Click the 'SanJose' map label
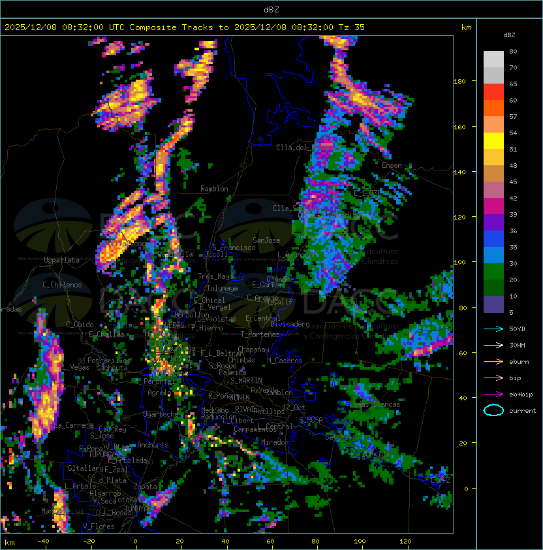Viewport: 543px width, 550px height. 266,240
